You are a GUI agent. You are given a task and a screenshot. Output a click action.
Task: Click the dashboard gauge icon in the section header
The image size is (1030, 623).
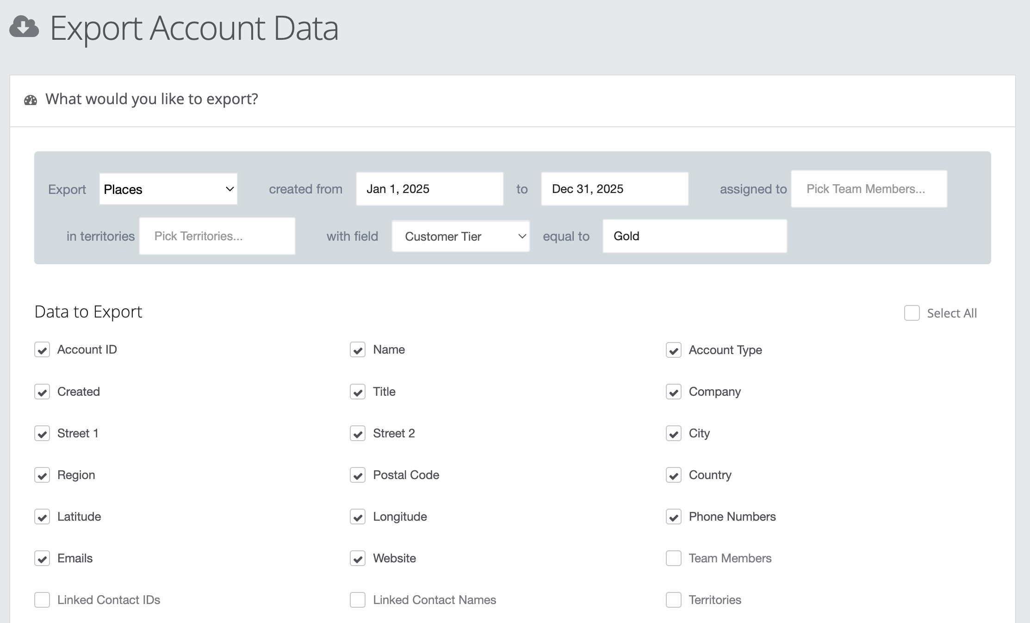point(31,100)
